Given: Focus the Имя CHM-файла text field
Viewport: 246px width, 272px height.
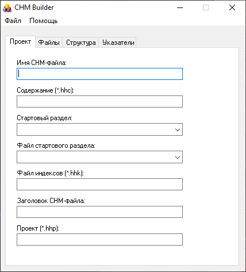Looking at the screenshot, I should (x=99, y=74).
